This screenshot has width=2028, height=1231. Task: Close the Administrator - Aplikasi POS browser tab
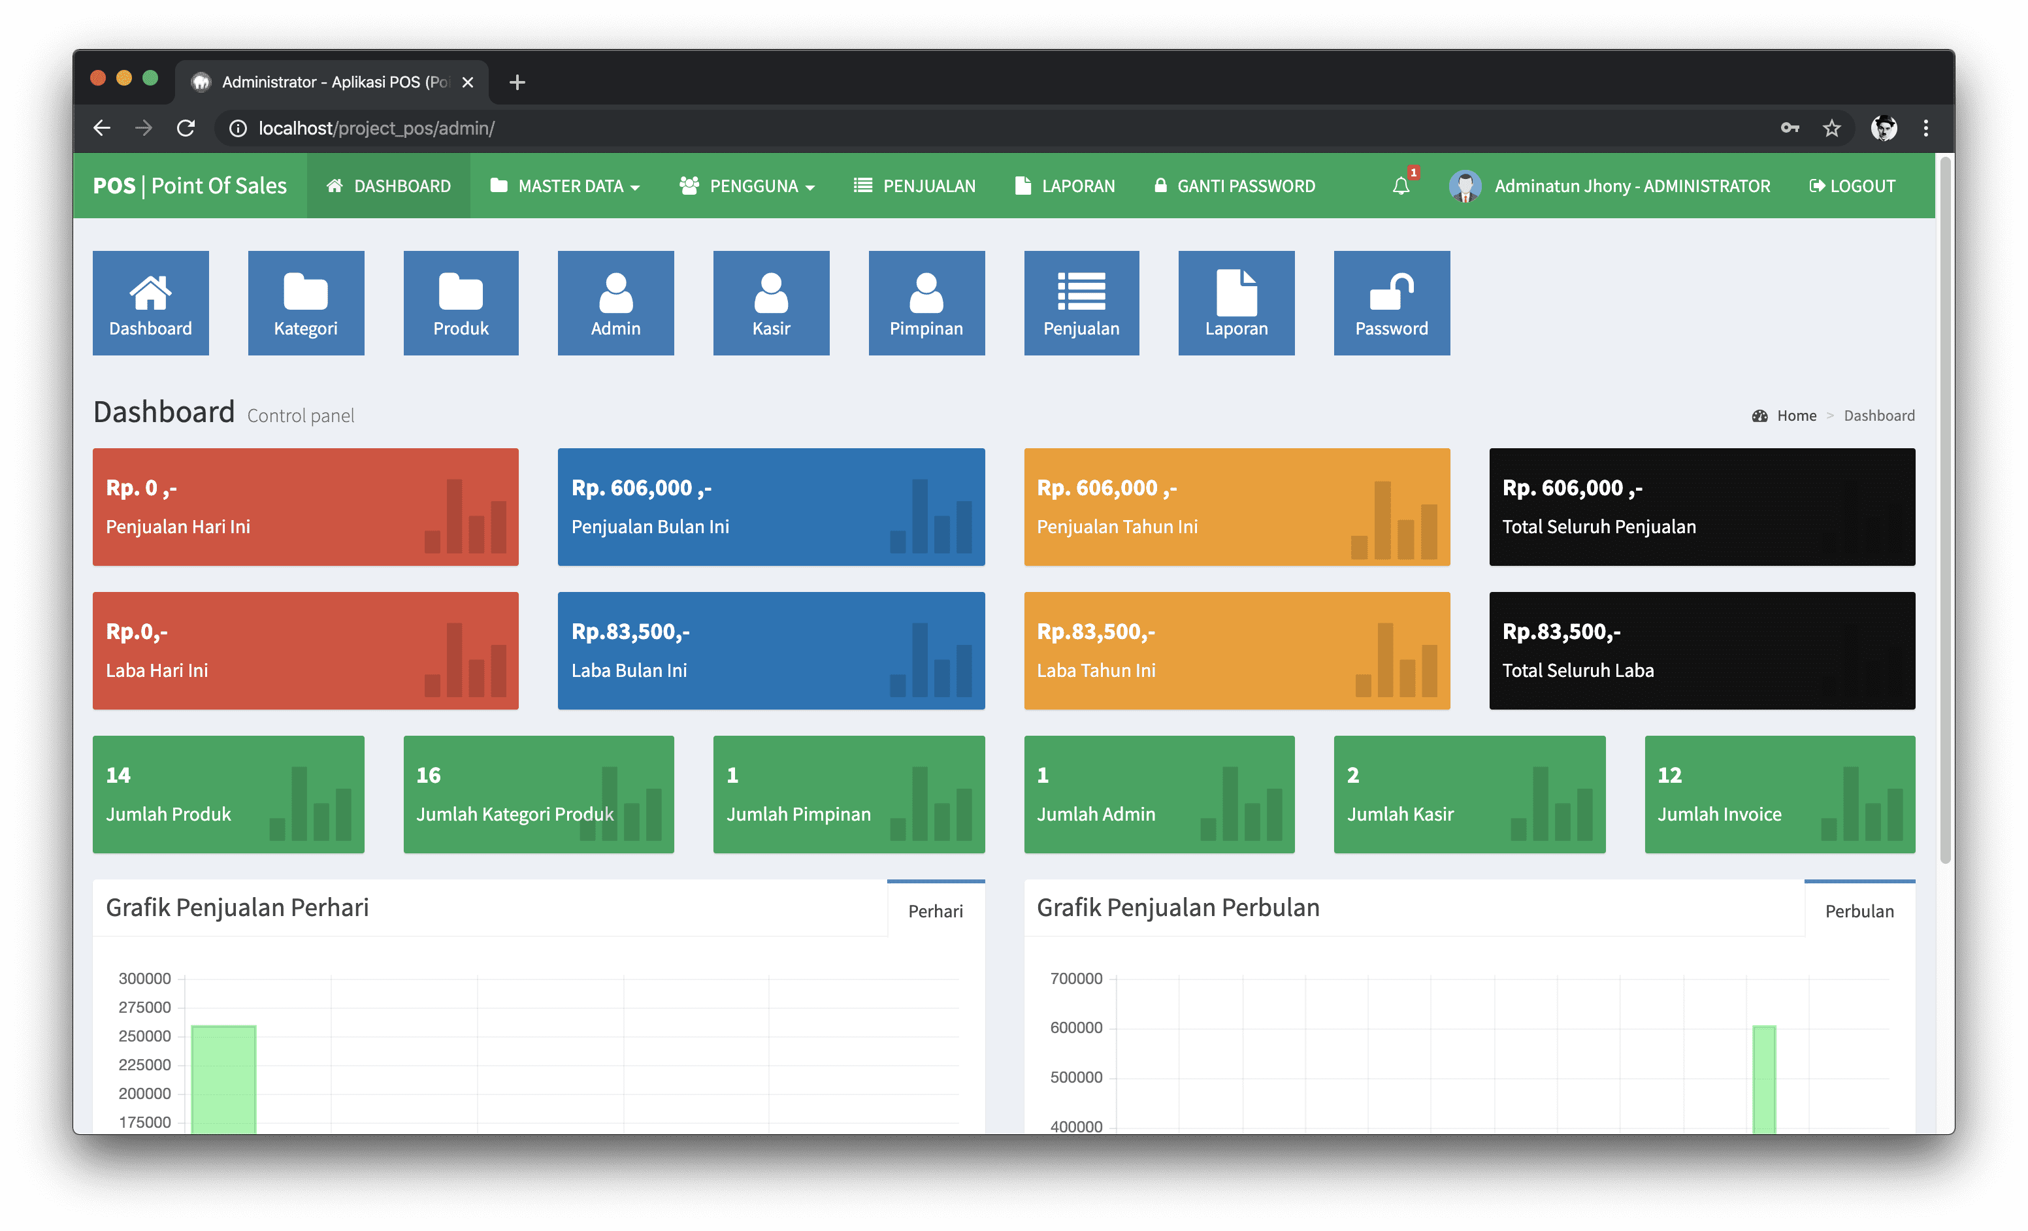coord(468,82)
